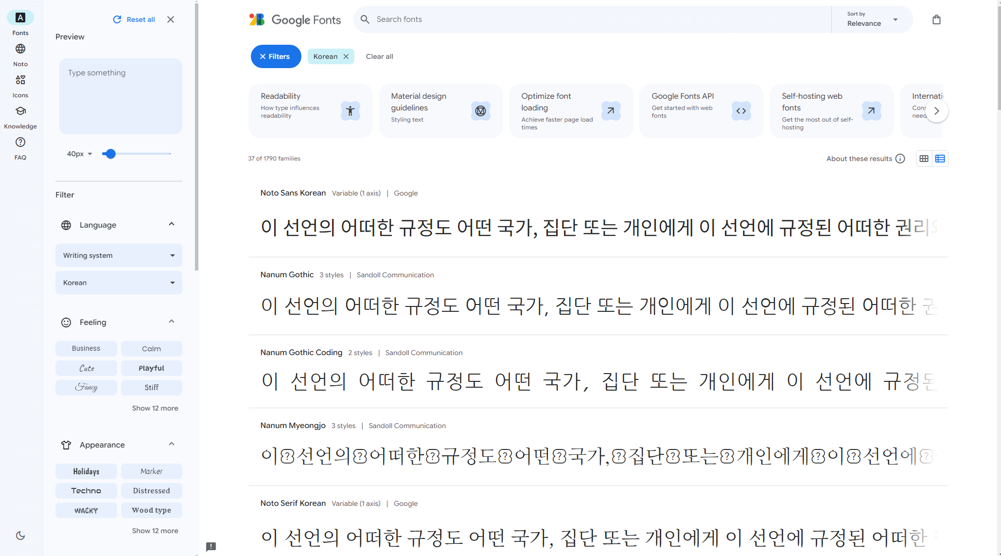Toggle the Techno appearance filter chip
This screenshot has height=556, width=1001.
[x=86, y=491]
